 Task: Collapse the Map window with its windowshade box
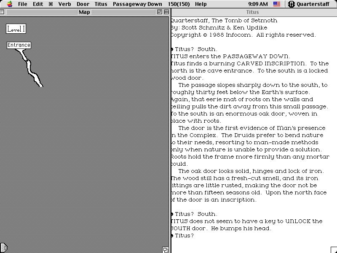coord(166,12)
